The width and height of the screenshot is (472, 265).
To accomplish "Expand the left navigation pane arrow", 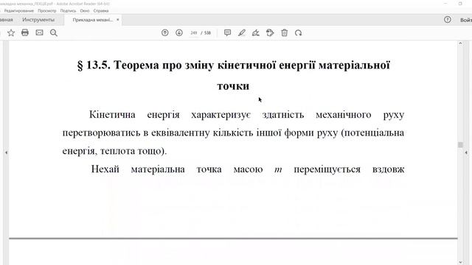I will (6, 152).
